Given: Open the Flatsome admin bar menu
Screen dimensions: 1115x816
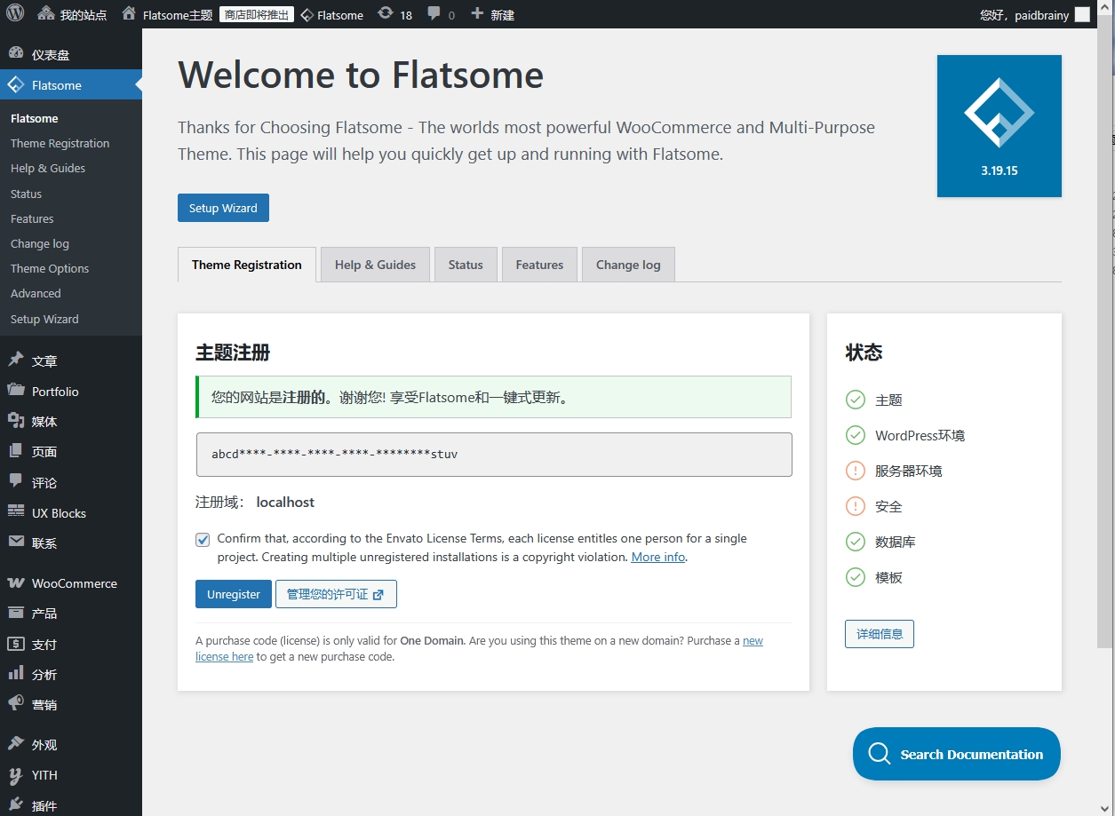Looking at the screenshot, I should (x=331, y=15).
